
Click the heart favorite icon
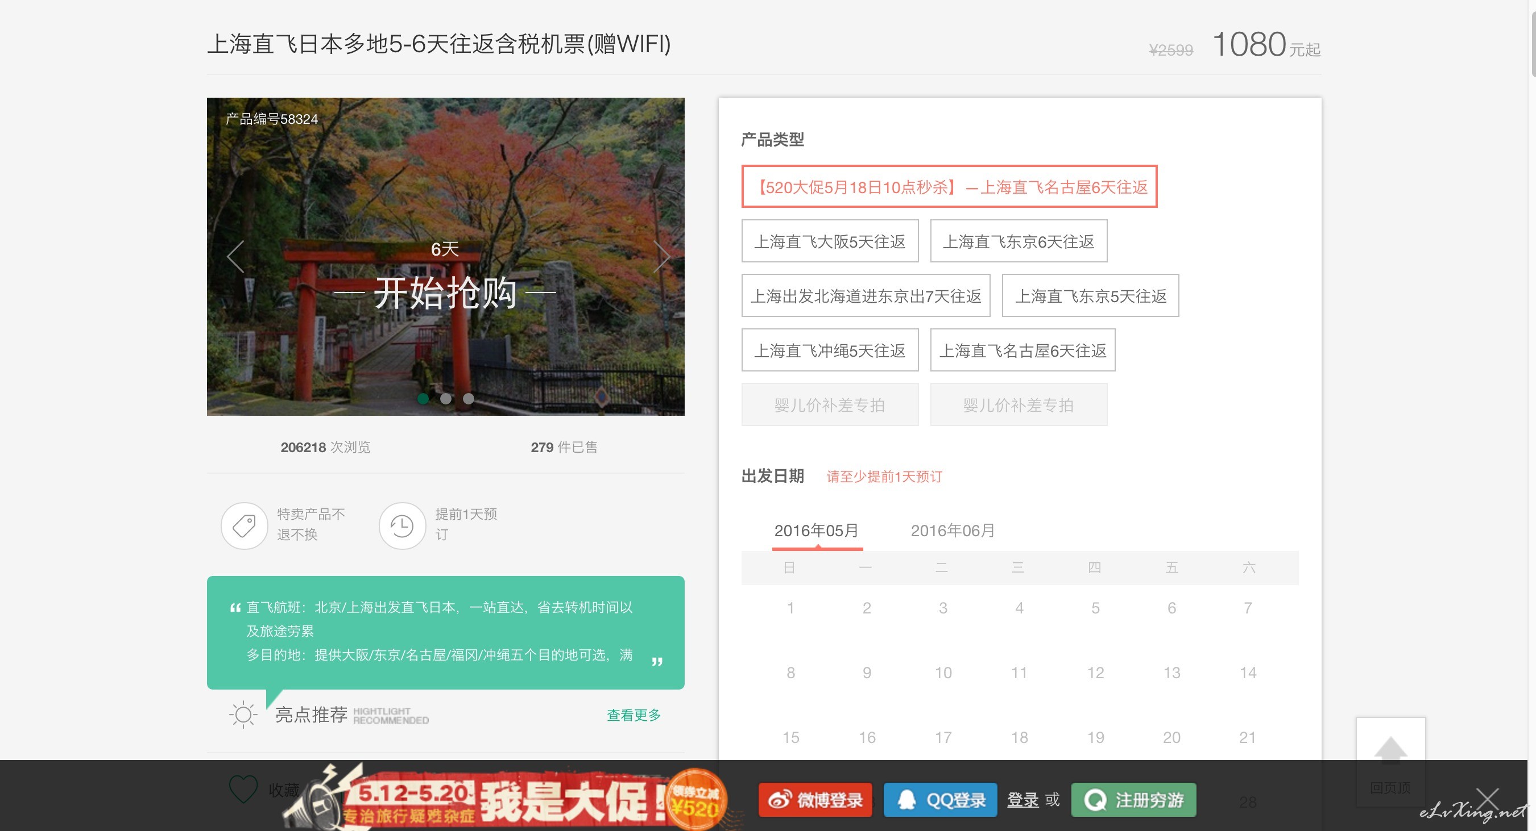pos(243,790)
